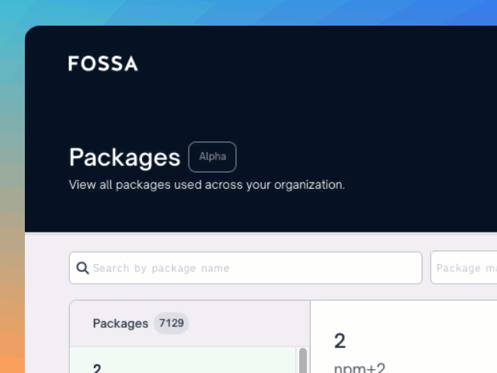Click the 7129 package count badge

coord(171,323)
